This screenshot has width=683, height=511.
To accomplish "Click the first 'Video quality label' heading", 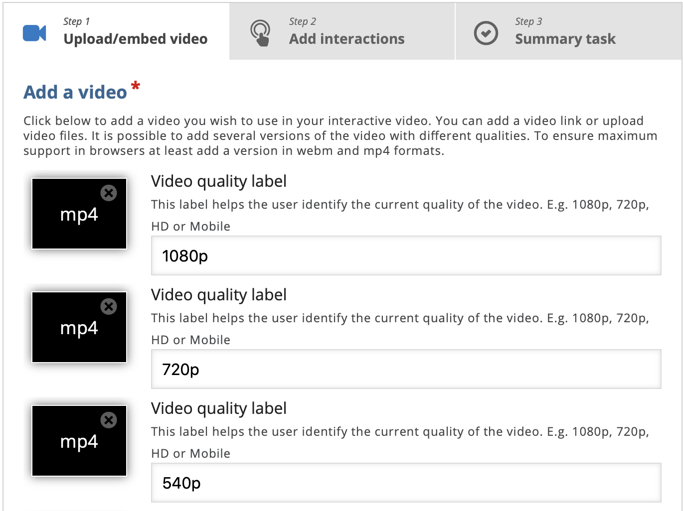I will [x=219, y=181].
